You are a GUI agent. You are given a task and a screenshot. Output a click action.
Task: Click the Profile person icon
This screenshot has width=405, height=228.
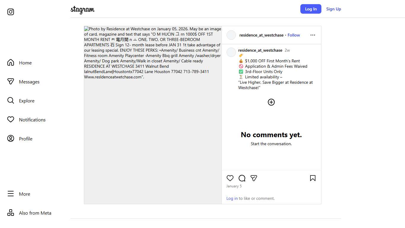(x=11, y=139)
